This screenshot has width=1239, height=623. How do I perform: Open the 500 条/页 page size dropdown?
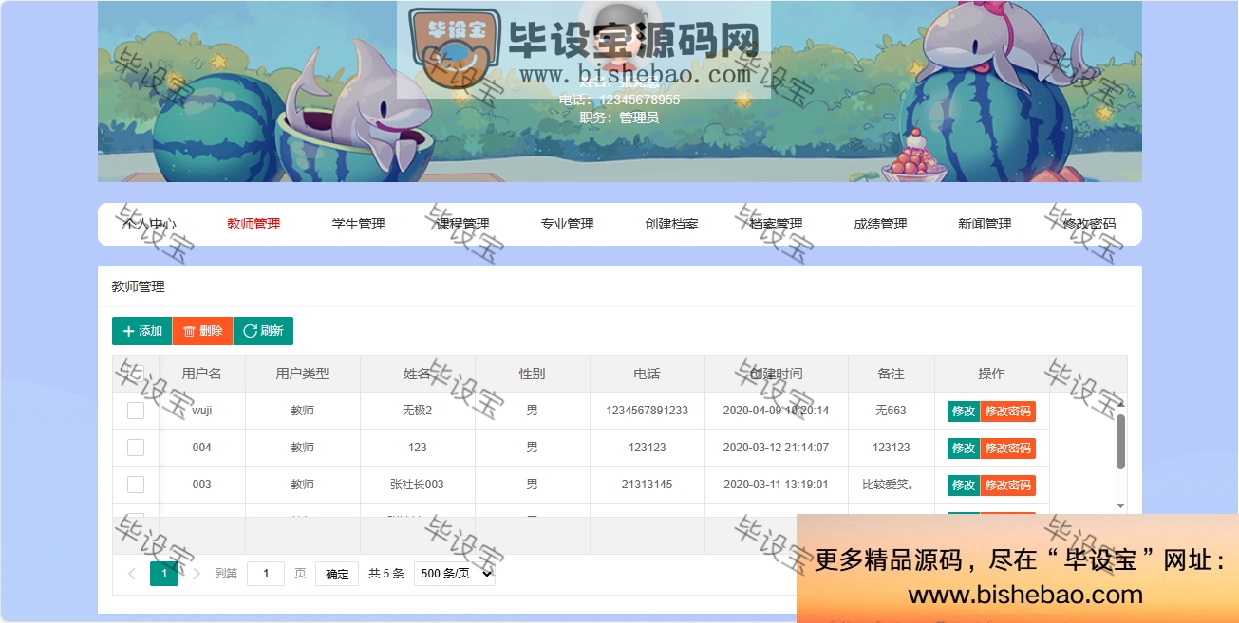pyautogui.click(x=455, y=574)
